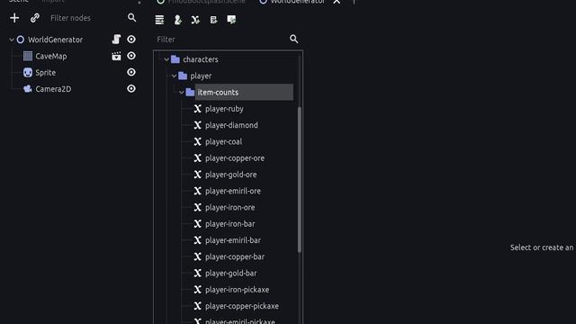
Task: Open the player-gold-bar value
Action: click(231, 274)
